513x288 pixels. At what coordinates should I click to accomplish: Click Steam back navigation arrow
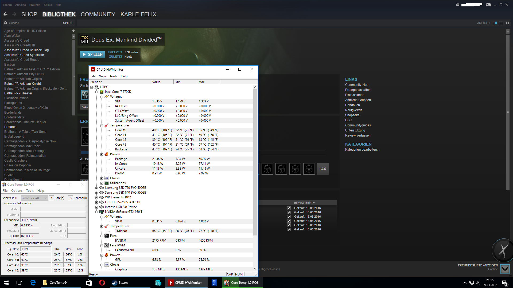(x=6, y=14)
